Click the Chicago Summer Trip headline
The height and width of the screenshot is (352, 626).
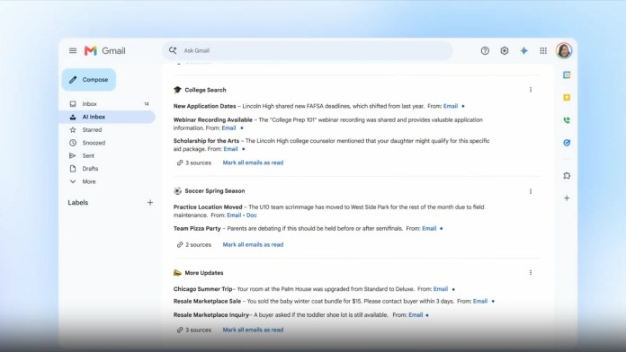click(x=202, y=289)
